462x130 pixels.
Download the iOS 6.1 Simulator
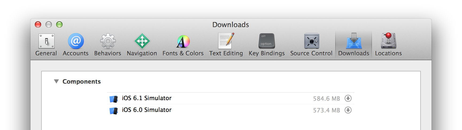tap(348, 98)
